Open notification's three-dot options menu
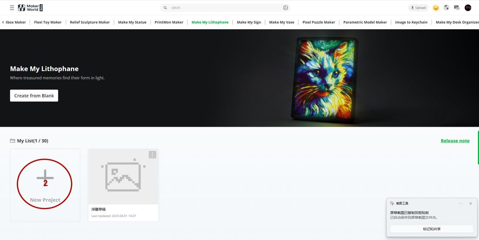 click(x=461, y=203)
